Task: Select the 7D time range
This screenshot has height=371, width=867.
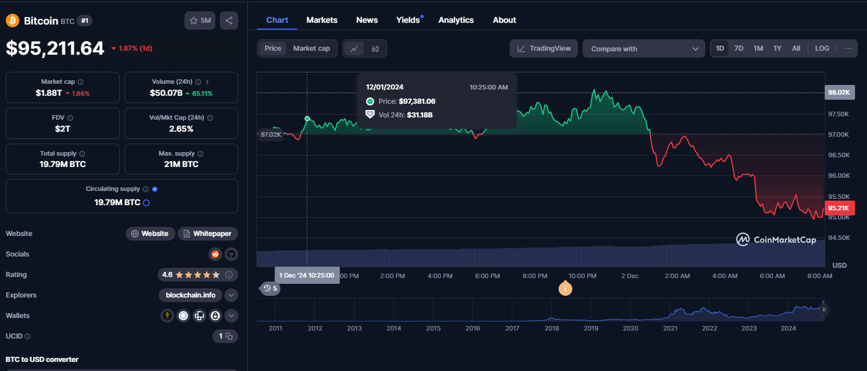Action: (x=738, y=48)
